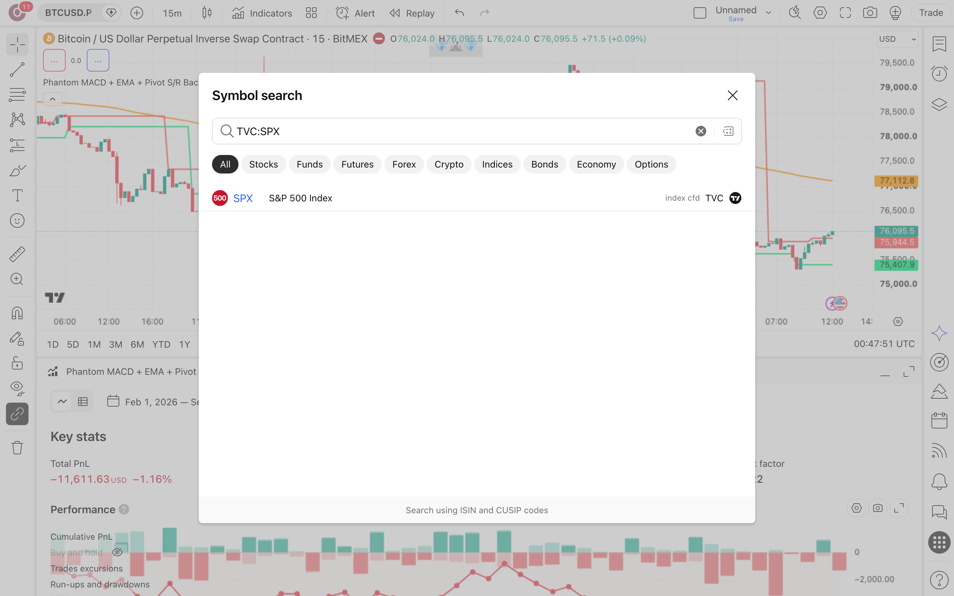
Task: Open the layout templates grid icon
Action: (311, 13)
